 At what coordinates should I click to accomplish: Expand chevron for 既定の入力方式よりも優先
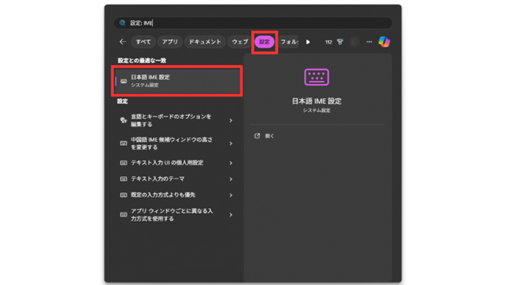click(231, 195)
